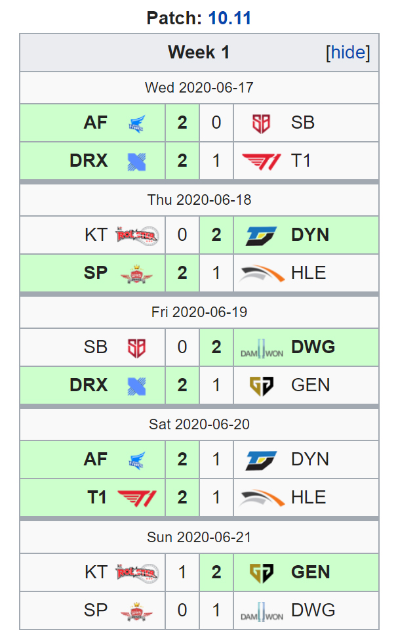This screenshot has width=398, height=640.
Task: Click the Team Dynamics logo on Thu 2020-06-18
Action: click(x=262, y=236)
